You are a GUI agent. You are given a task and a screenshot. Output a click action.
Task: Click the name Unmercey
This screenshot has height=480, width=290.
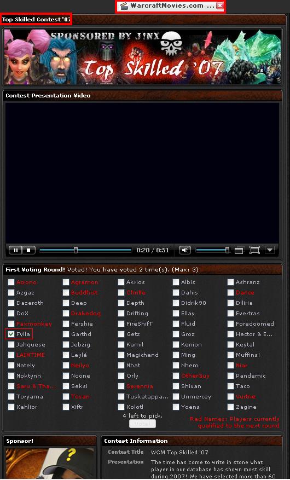click(x=196, y=397)
